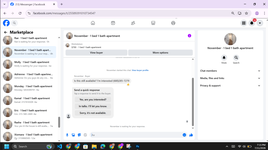
Task: Open File Explorer from taskbar
Action: [94, 146]
